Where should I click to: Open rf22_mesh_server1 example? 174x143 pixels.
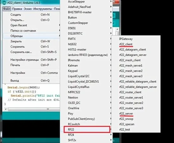[x=136, y=65]
